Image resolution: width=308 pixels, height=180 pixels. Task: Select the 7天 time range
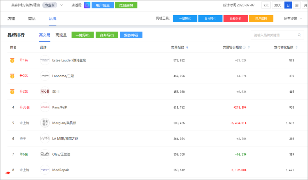(x=266, y=5)
